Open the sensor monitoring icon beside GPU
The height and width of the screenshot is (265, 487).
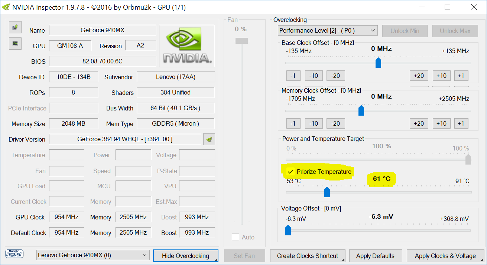click(15, 43)
